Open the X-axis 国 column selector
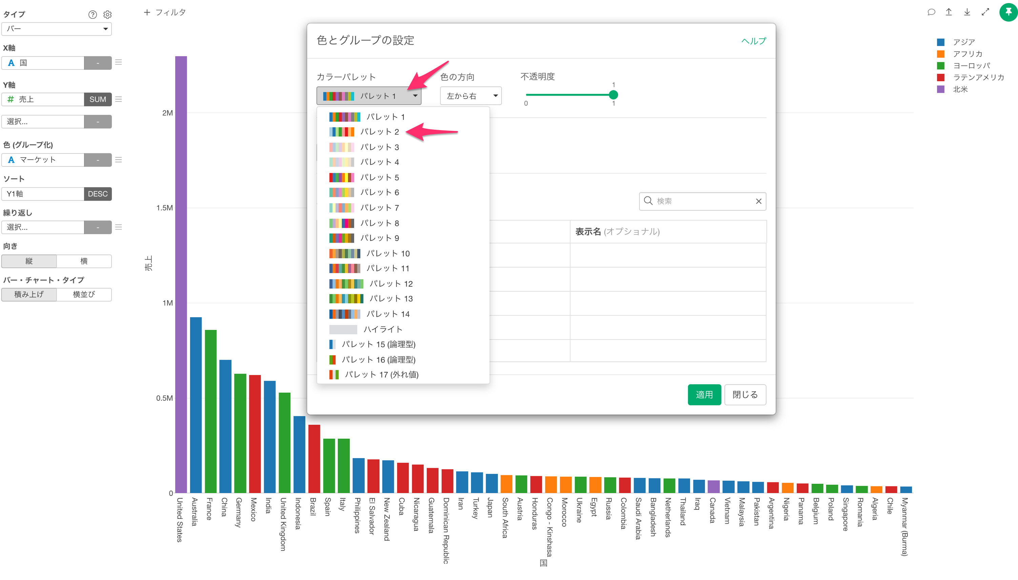The width and height of the screenshot is (1018, 580). 43,63
